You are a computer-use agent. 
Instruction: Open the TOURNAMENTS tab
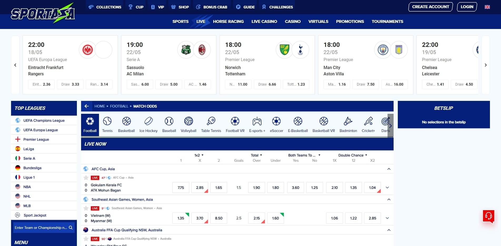point(387,21)
